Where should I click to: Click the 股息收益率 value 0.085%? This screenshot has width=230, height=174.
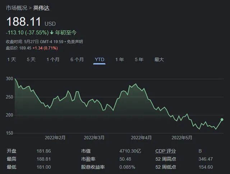coord(127,167)
